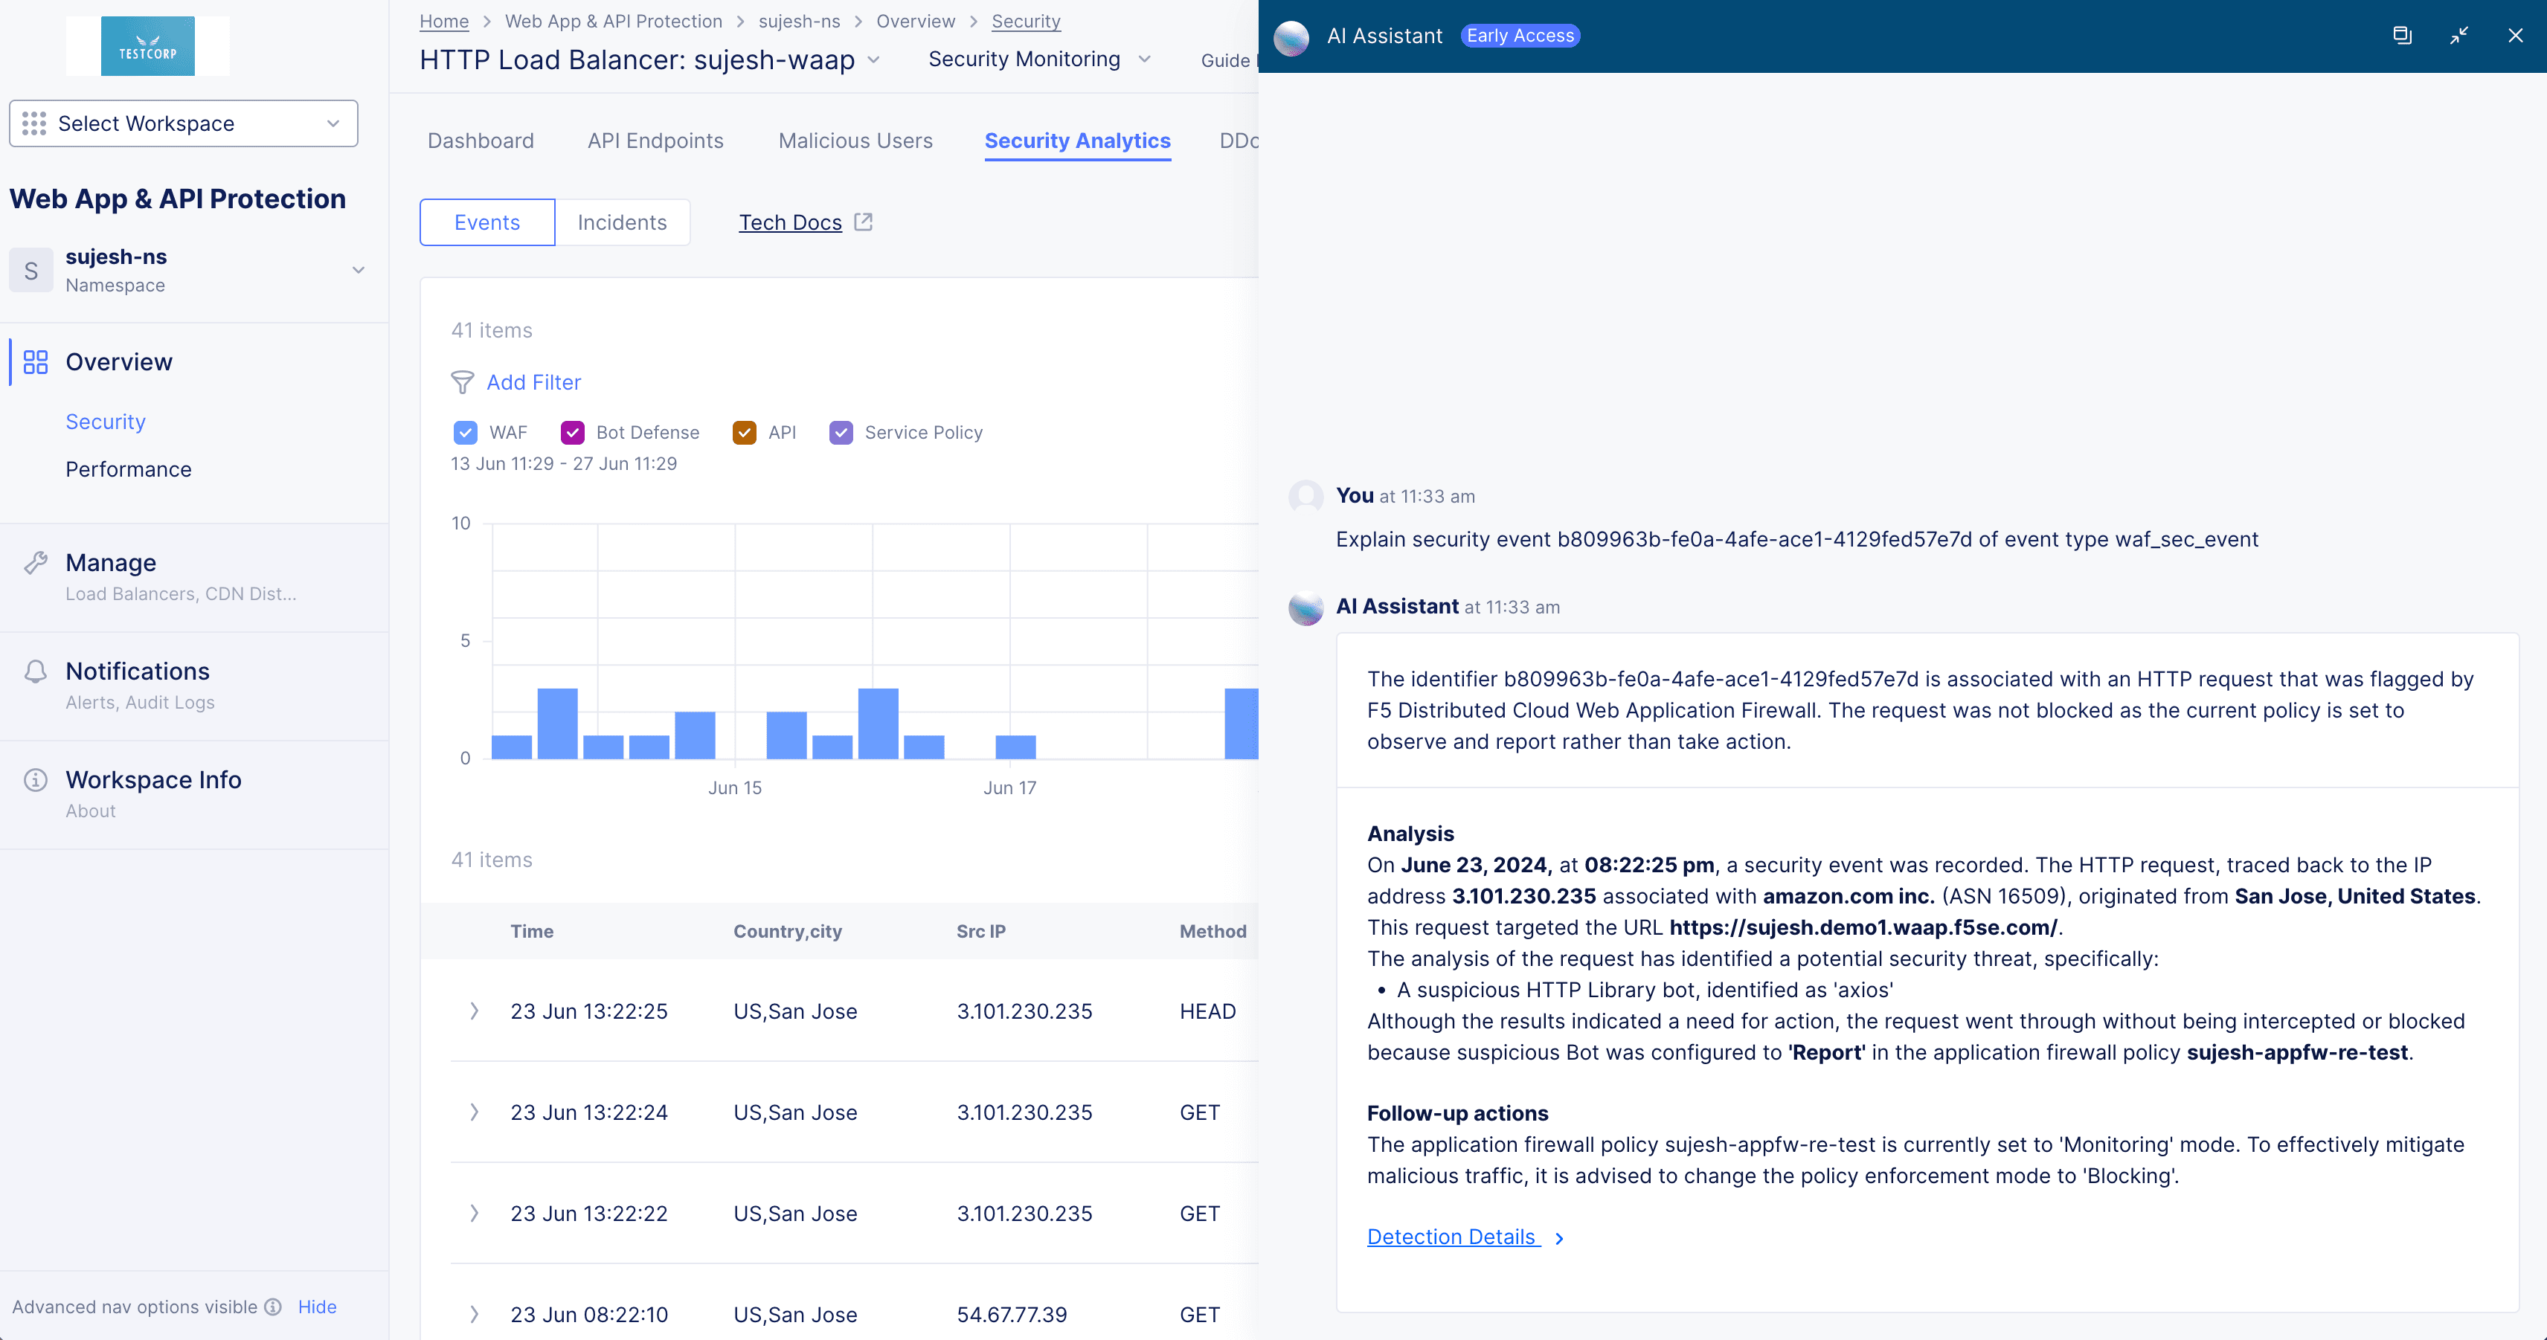Viewport: 2547px width, 1340px height.
Task: Click the AI Assistant avatar icon
Action: 1291,37
